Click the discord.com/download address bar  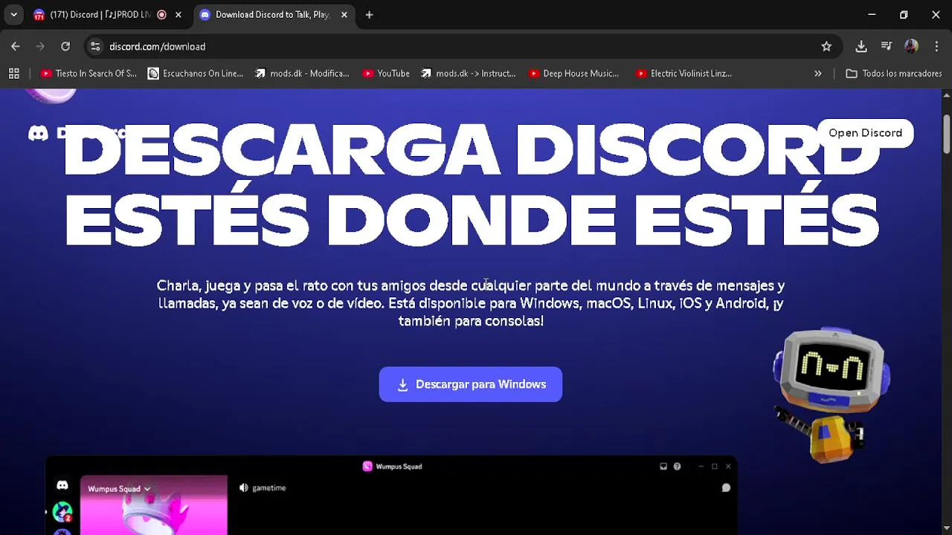click(461, 46)
